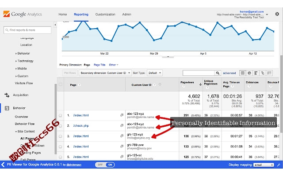Screen dimensions: 283x176
Task: Open the Customization tab
Action: point(105,15)
